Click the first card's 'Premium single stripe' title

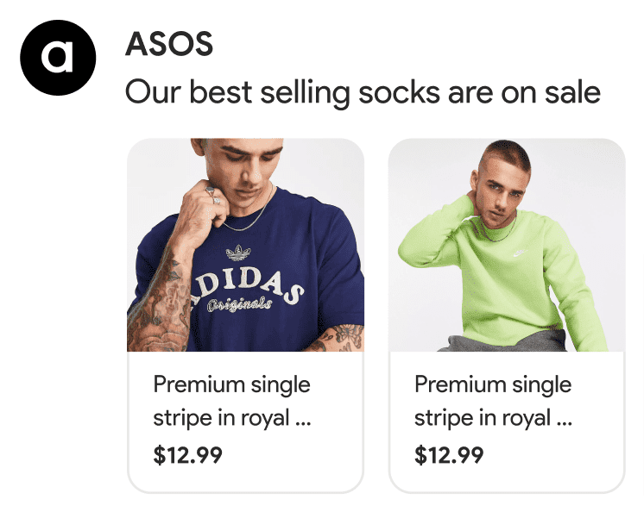[231, 401]
